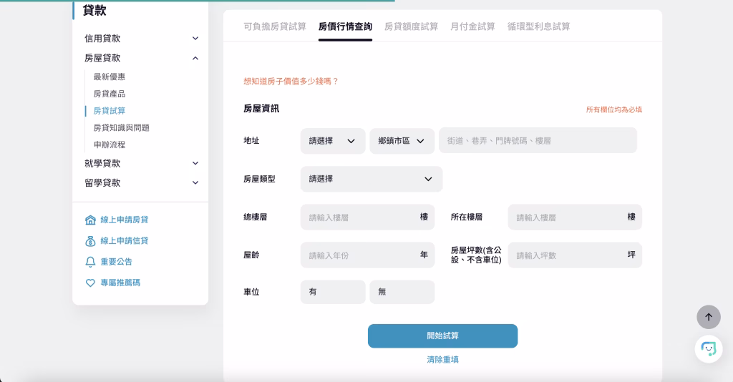733x382 pixels.
Task: Select 有 for parking space
Action: (333, 292)
